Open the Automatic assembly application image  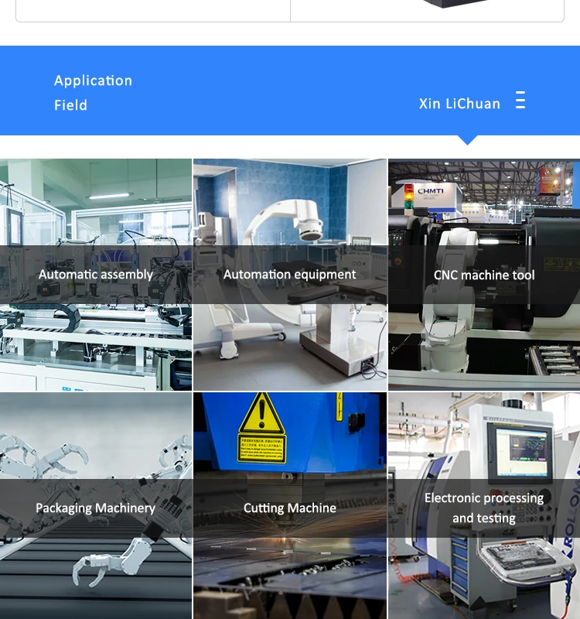pyautogui.click(x=96, y=275)
